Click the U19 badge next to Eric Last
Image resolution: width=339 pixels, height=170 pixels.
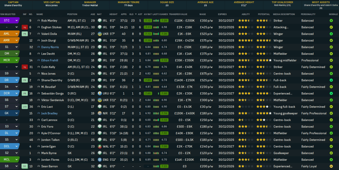(25, 106)
